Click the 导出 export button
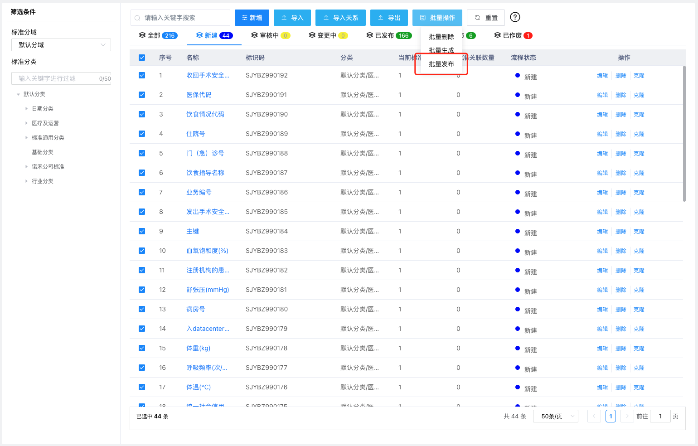This screenshot has height=446, width=698. 389,18
